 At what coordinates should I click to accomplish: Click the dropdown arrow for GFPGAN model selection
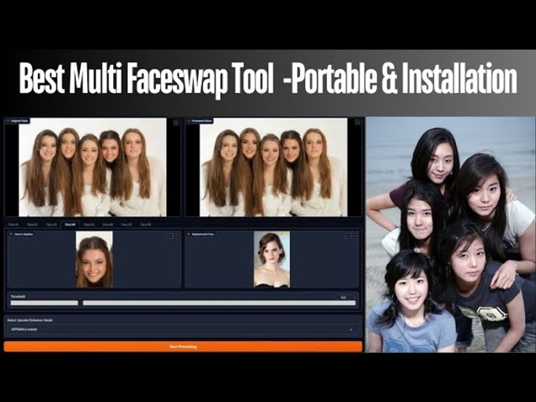352,331
